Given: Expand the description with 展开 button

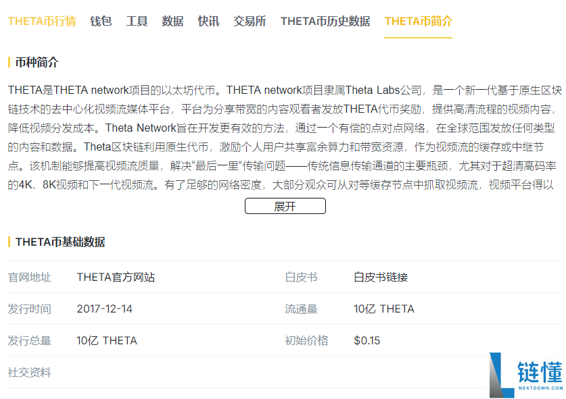Looking at the screenshot, I should 285,206.
